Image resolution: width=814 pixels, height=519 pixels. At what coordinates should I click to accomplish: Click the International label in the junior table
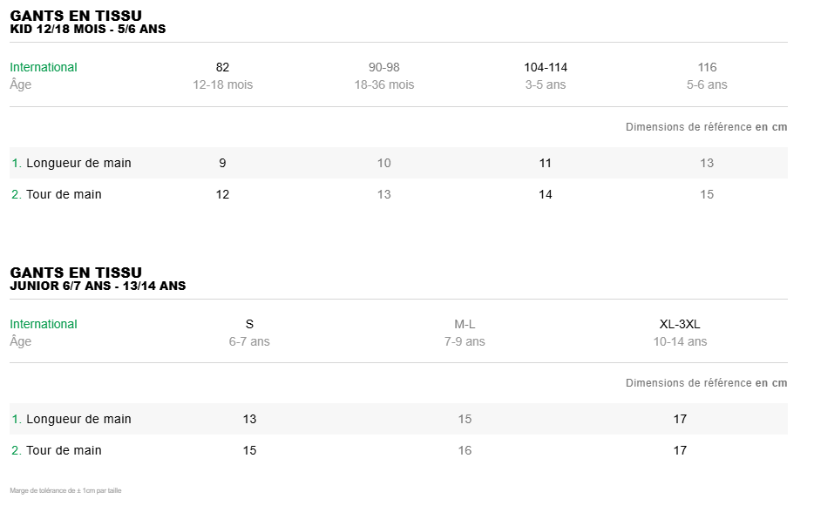pos(44,324)
